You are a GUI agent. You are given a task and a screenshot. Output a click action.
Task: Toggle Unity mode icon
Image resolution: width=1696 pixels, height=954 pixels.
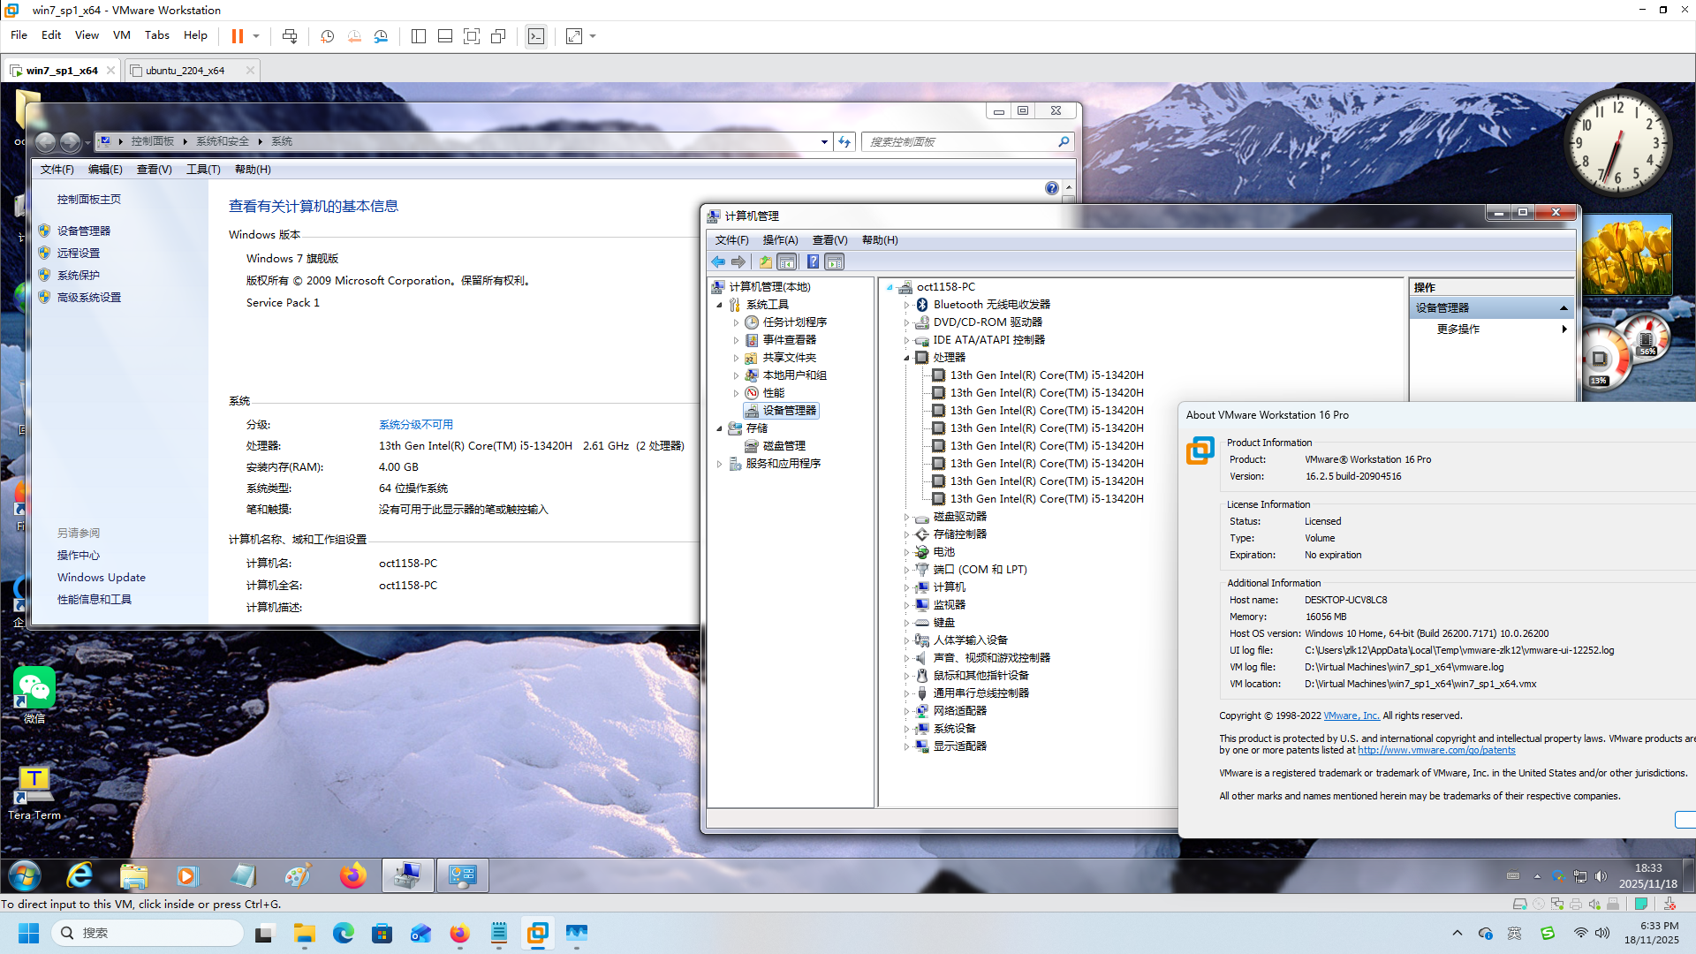498,36
